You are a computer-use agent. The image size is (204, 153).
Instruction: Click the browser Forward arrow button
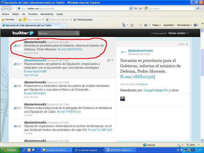point(9,9)
